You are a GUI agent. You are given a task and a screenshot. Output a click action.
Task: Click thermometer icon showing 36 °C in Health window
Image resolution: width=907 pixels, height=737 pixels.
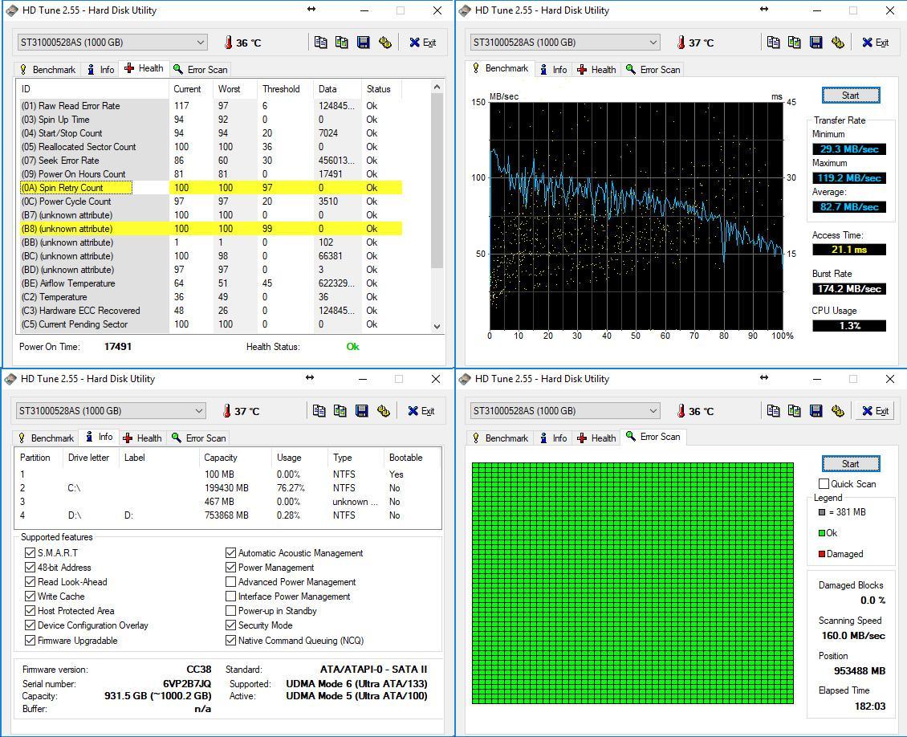pyautogui.click(x=228, y=43)
